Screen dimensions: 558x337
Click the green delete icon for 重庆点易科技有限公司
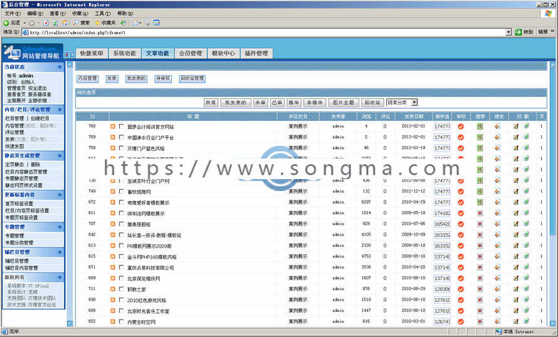tap(526, 267)
